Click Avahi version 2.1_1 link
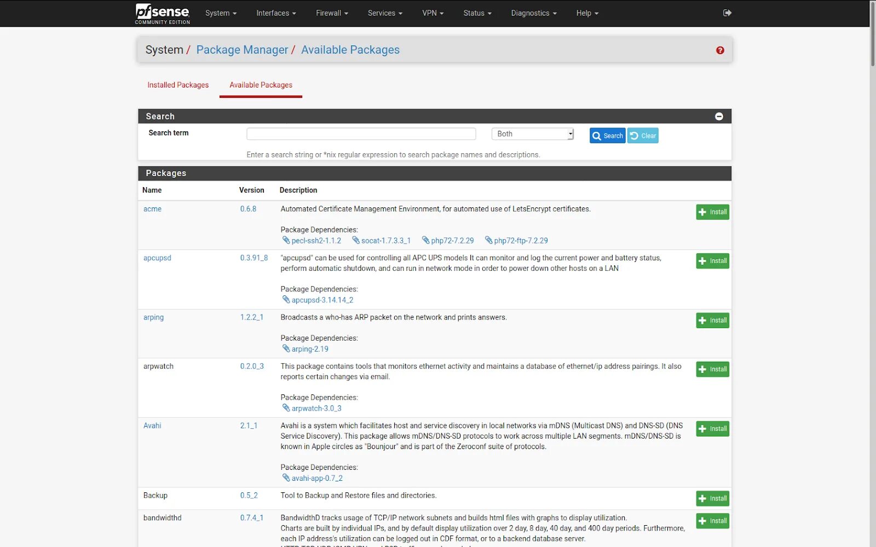This screenshot has width=876, height=547. click(x=249, y=426)
